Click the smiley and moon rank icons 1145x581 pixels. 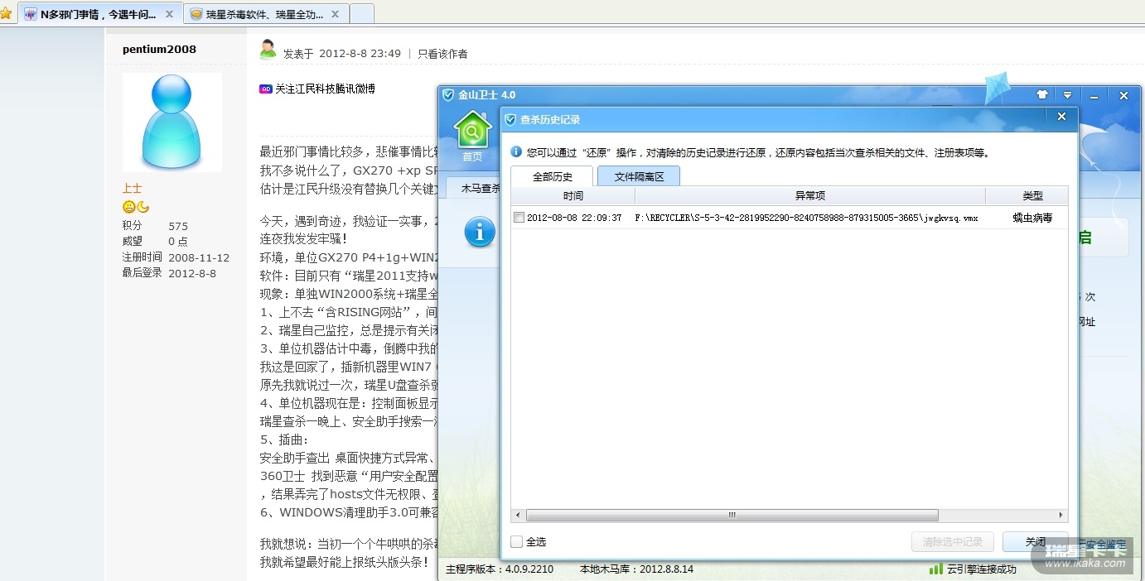point(136,207)
